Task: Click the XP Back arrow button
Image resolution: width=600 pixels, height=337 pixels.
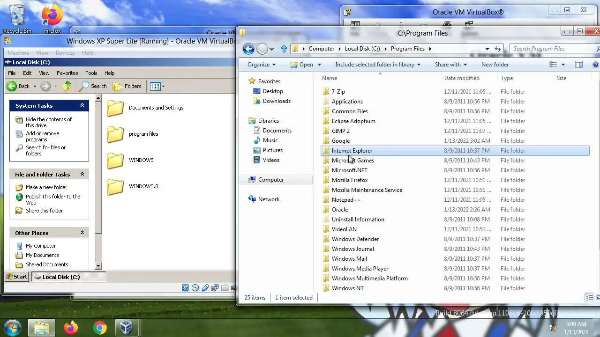Action: click(18, 86)
